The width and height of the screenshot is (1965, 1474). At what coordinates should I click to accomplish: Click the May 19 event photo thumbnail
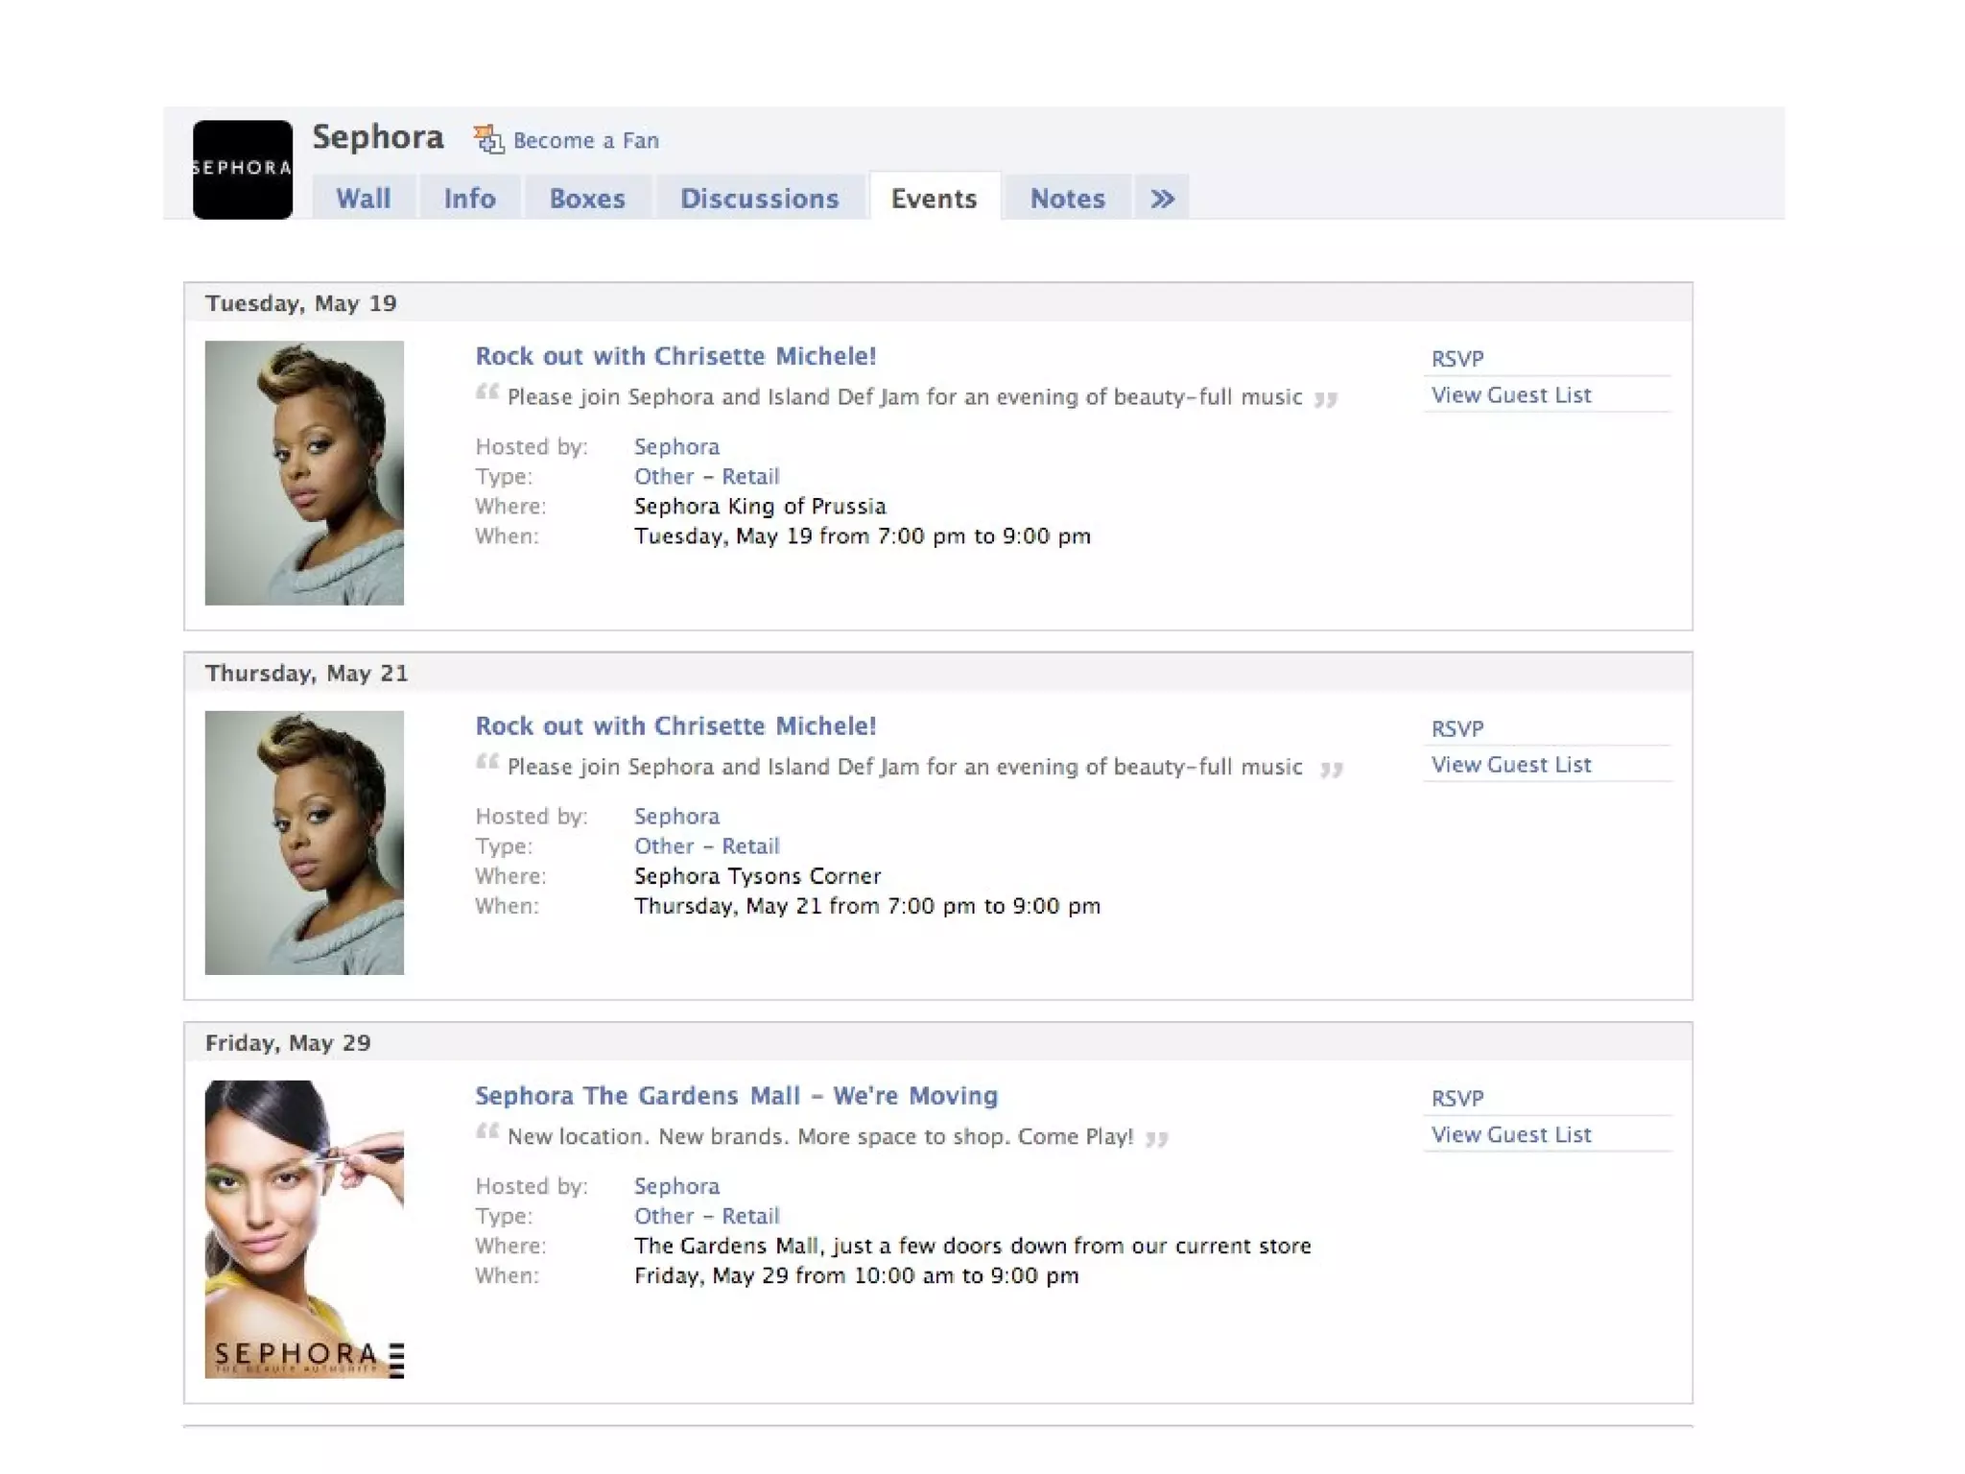304,472
